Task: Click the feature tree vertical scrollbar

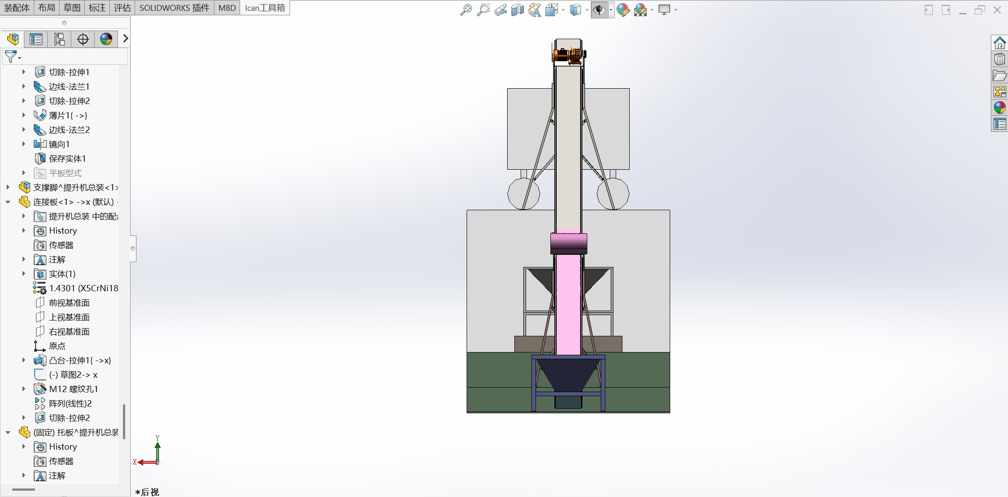Action: point(124,421)
